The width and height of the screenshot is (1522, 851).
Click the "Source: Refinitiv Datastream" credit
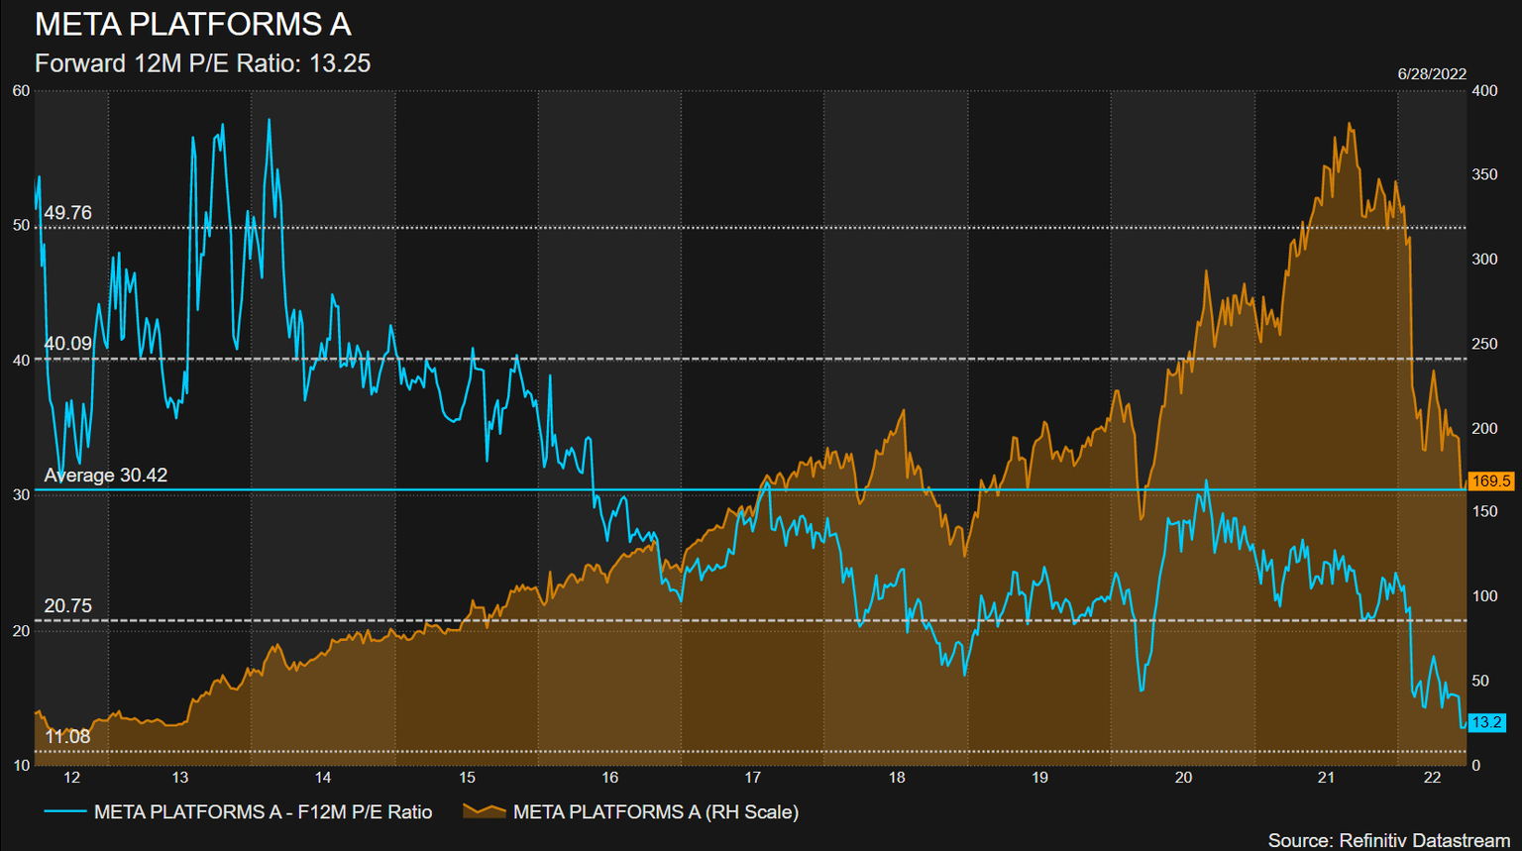click(1389, 840)
